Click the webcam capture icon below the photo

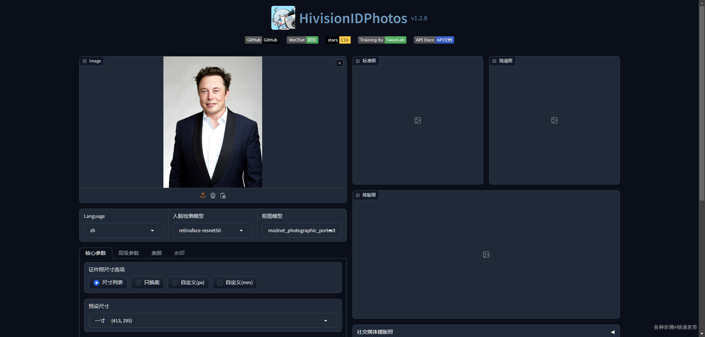click(213, 195)
